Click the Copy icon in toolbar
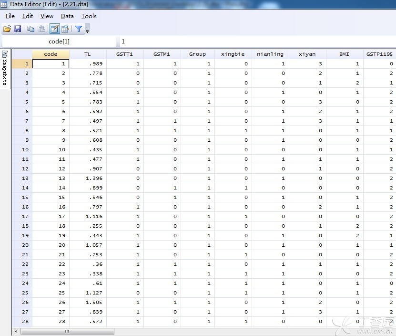The height and width of the screenshot is (336, 396). coord(31,29)
